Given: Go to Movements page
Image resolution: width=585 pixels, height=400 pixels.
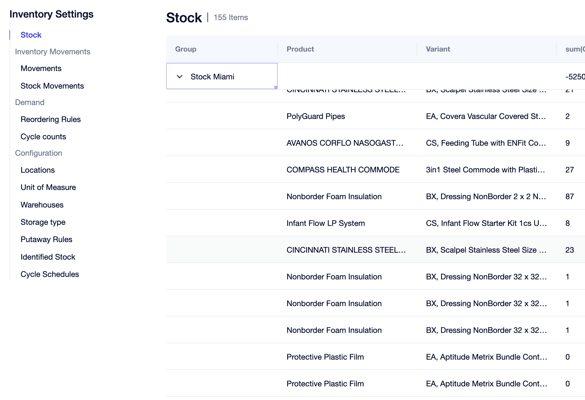Looking at the screenshot, I should (41, 68).
